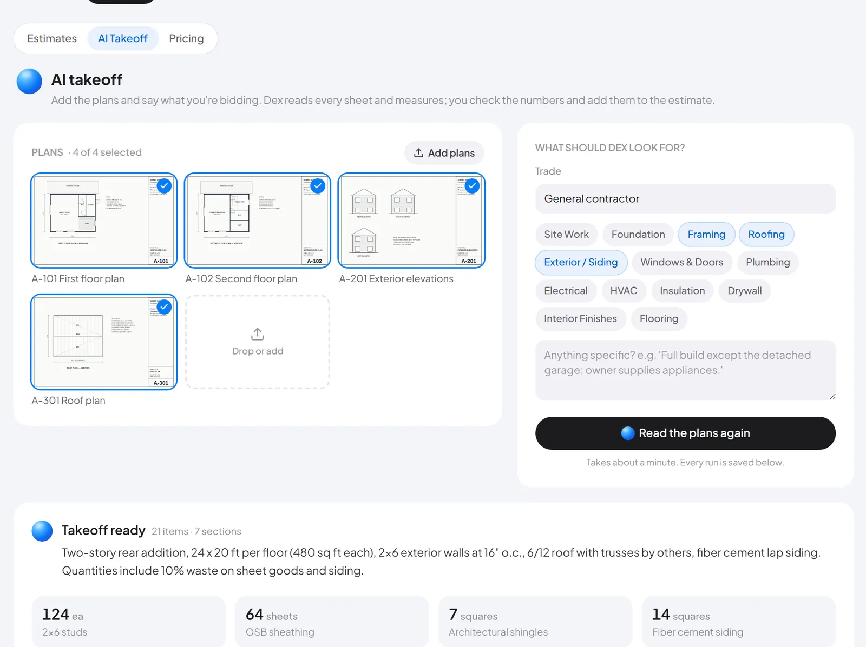Select the Plumbing chip

tap(768, 262)
